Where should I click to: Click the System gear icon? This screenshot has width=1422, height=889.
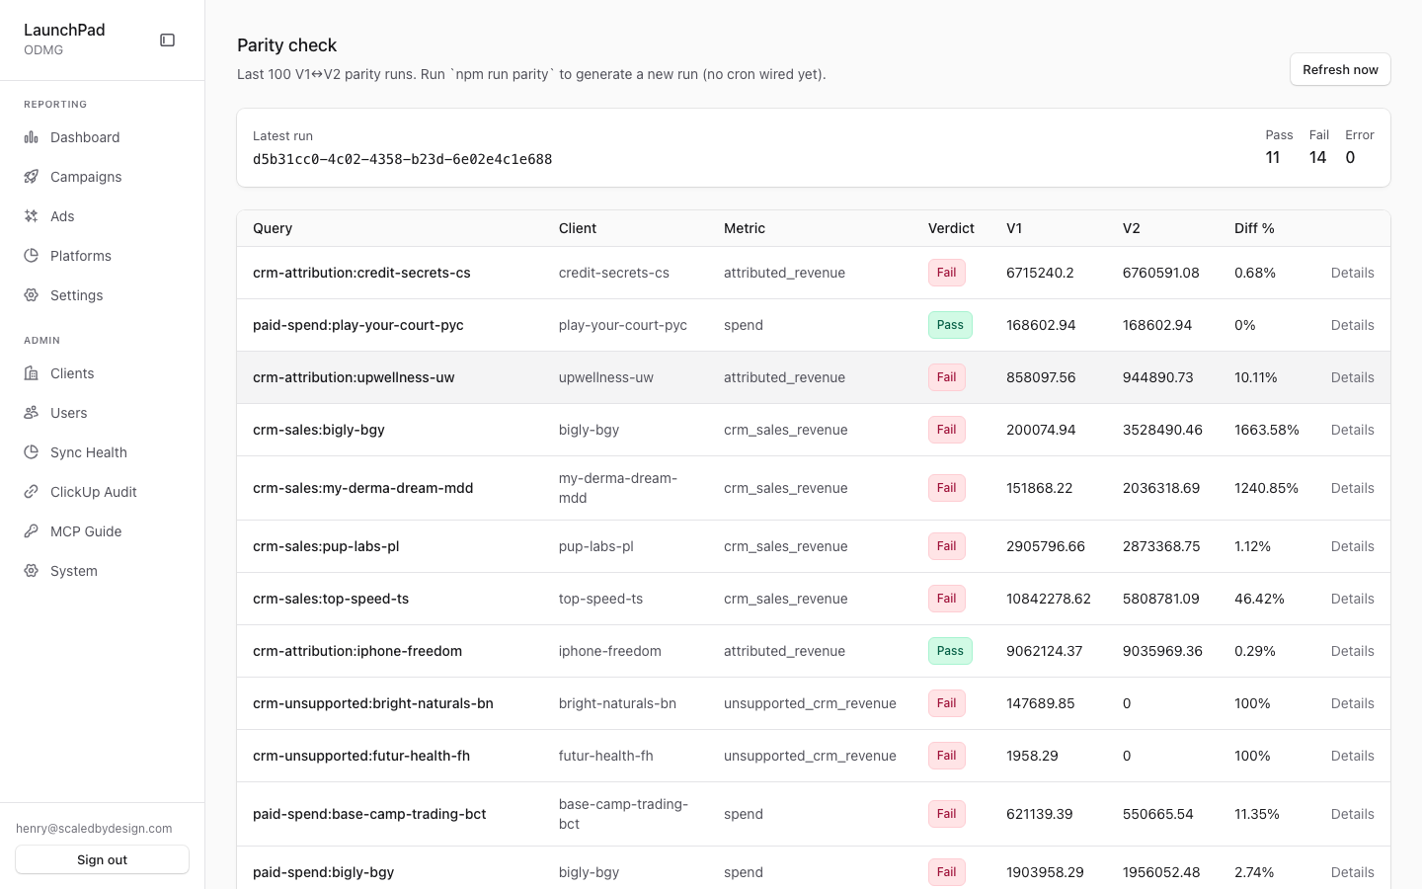point(32,571)
